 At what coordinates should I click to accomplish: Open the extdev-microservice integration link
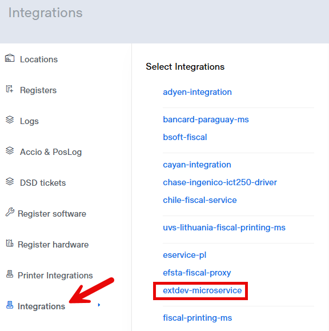tap(202, 290)
